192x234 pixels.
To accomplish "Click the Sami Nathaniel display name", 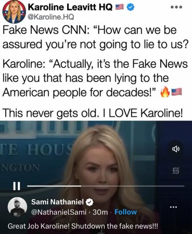I will pyautogui.click(x=57, y=202).
